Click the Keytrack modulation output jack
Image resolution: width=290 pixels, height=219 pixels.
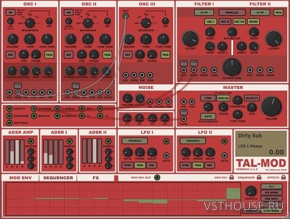[x=9, y=123]
